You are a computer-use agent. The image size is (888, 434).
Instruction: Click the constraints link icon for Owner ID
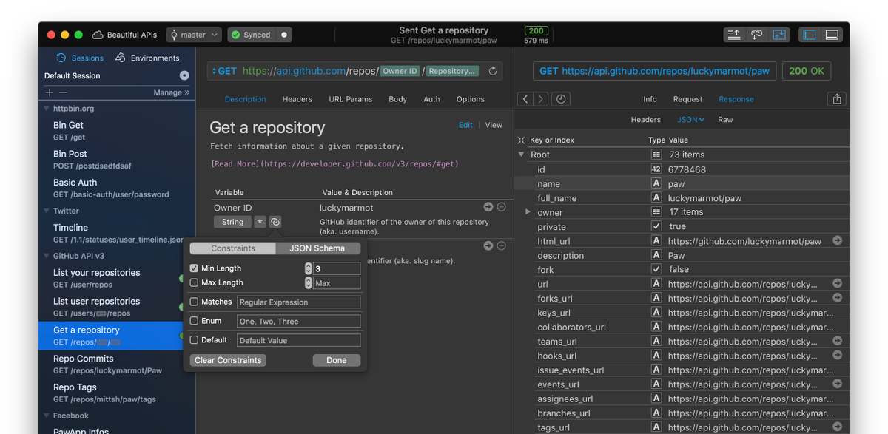coord(275,222)
